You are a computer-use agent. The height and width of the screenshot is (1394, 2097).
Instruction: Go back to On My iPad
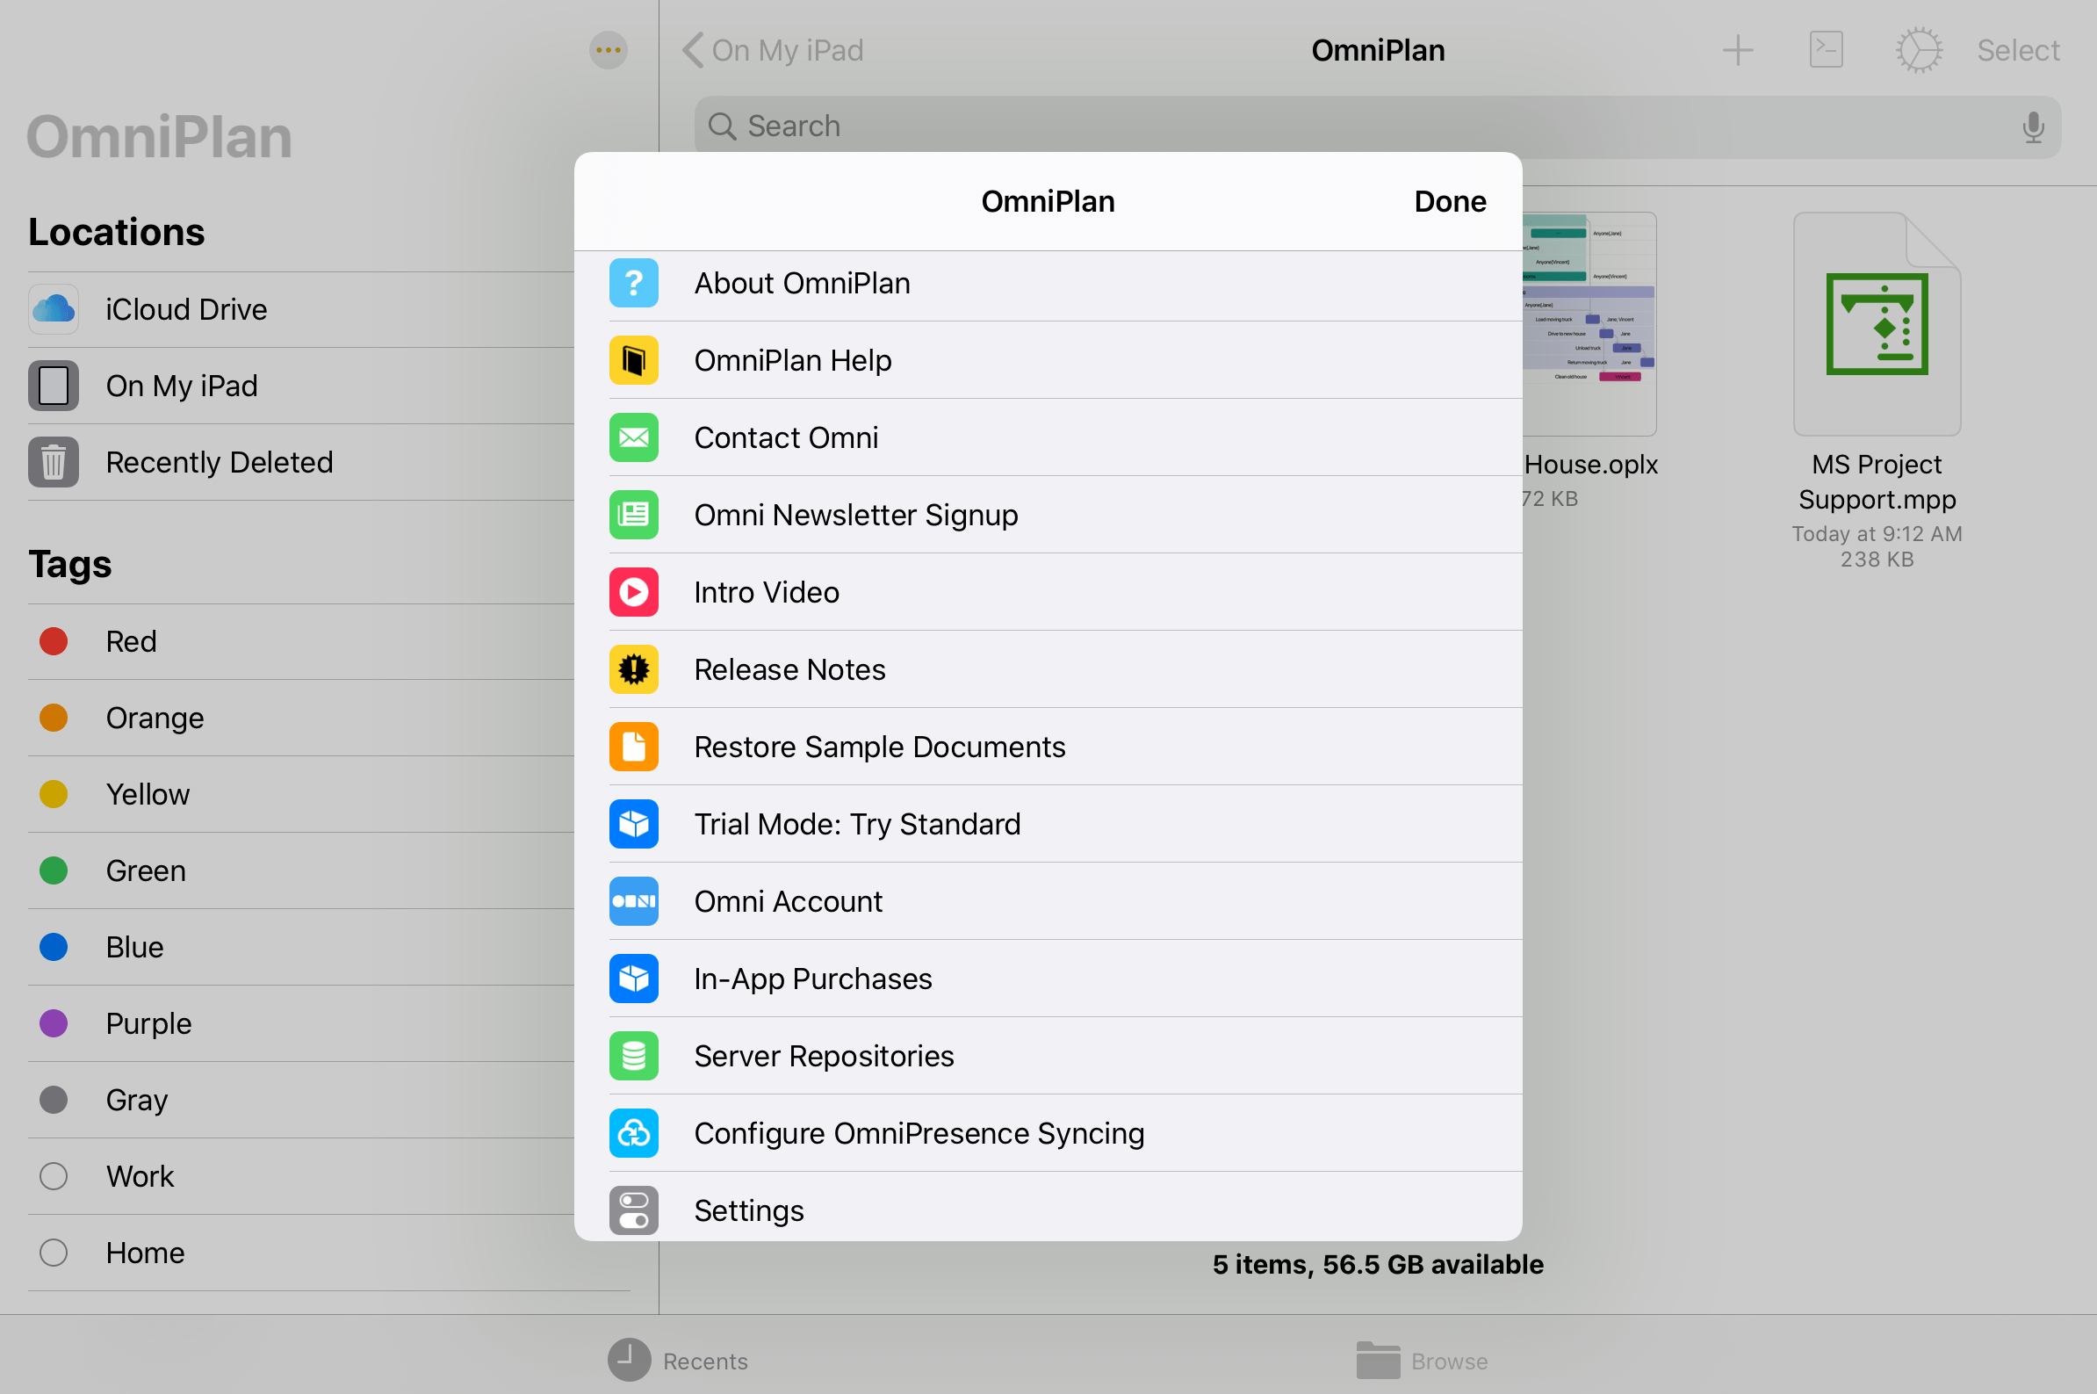tap(773, 50)
